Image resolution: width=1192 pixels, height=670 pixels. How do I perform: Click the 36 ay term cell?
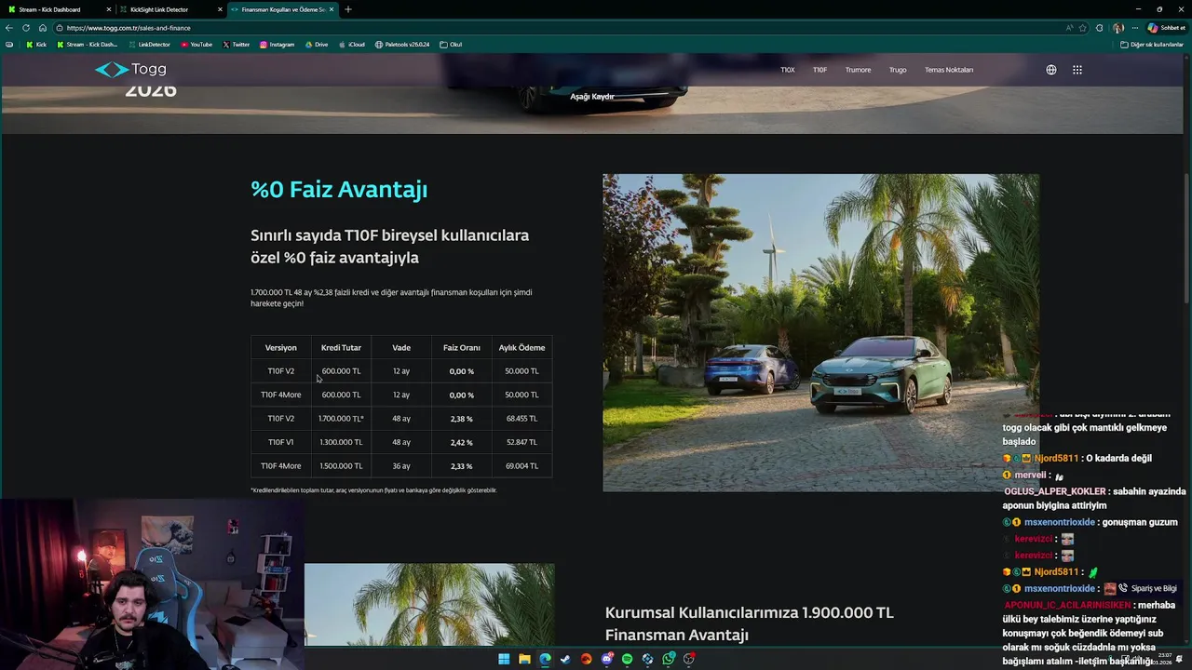pos(401,466)
